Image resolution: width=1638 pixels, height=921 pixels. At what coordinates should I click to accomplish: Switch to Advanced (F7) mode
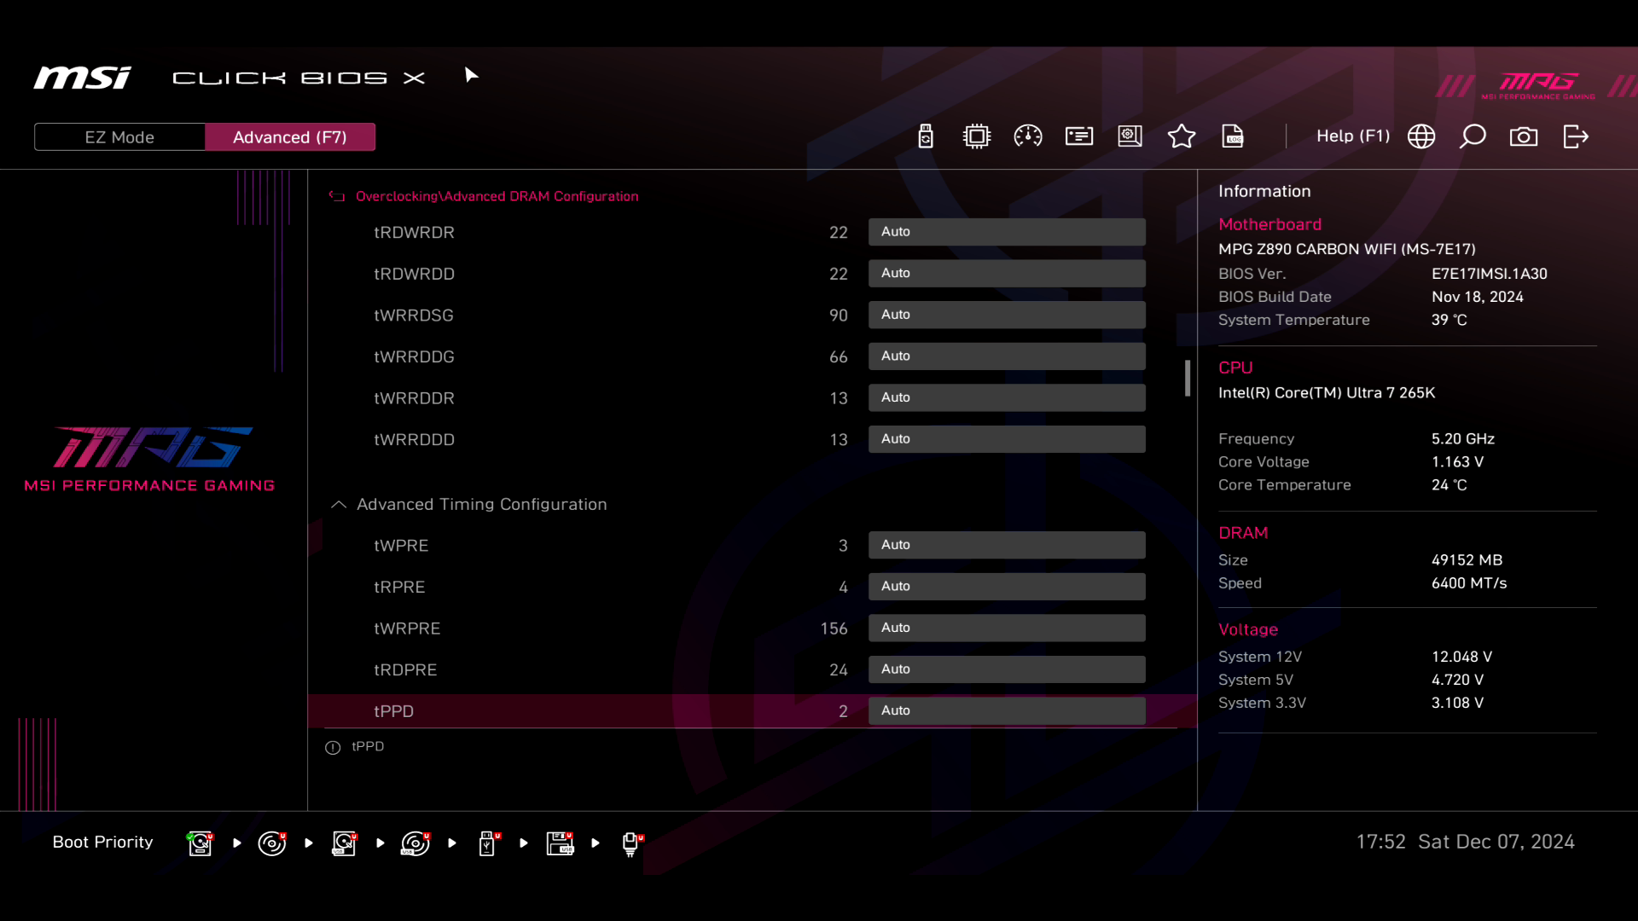tap(289, 137)
